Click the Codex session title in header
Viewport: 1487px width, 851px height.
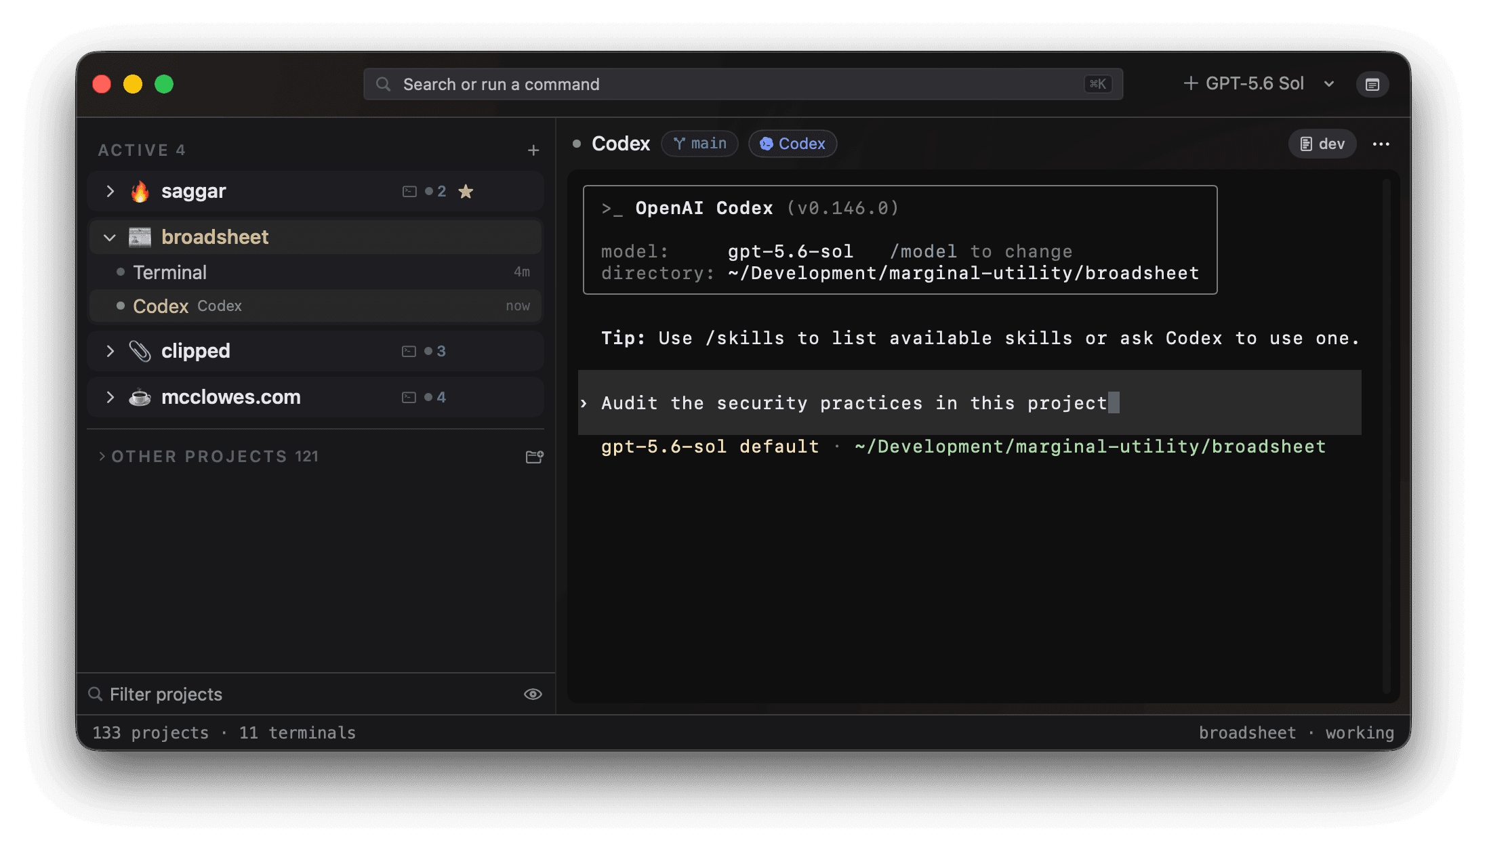click(621, 144)
